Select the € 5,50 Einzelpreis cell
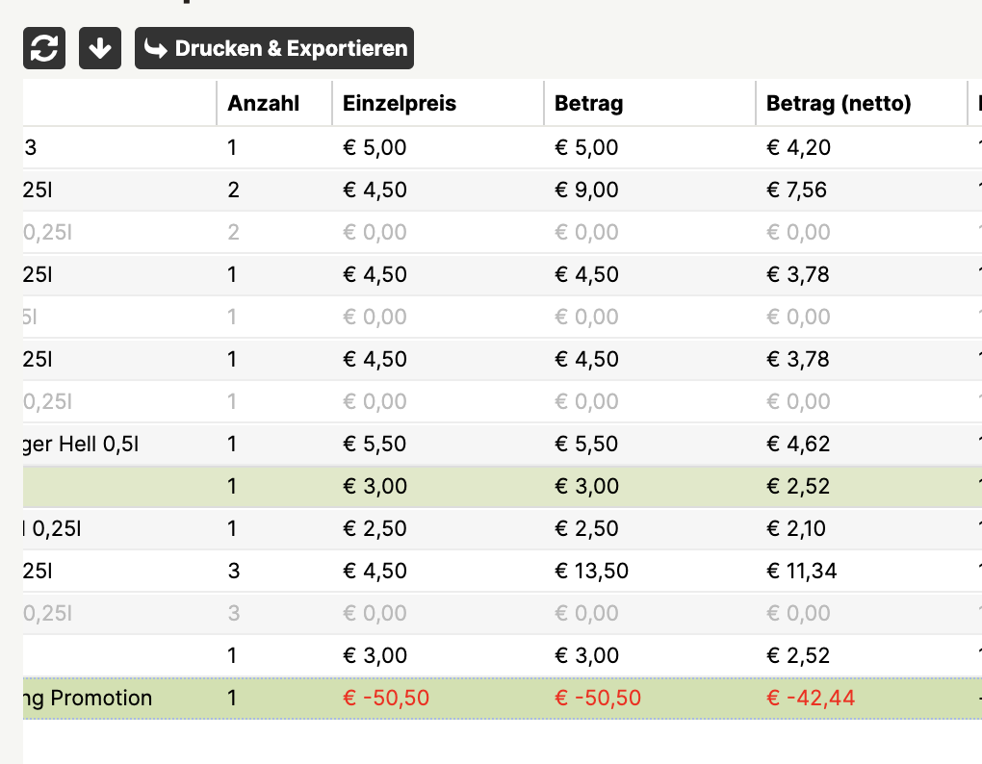Screen dimensions: 982x764 click(375, 445)
